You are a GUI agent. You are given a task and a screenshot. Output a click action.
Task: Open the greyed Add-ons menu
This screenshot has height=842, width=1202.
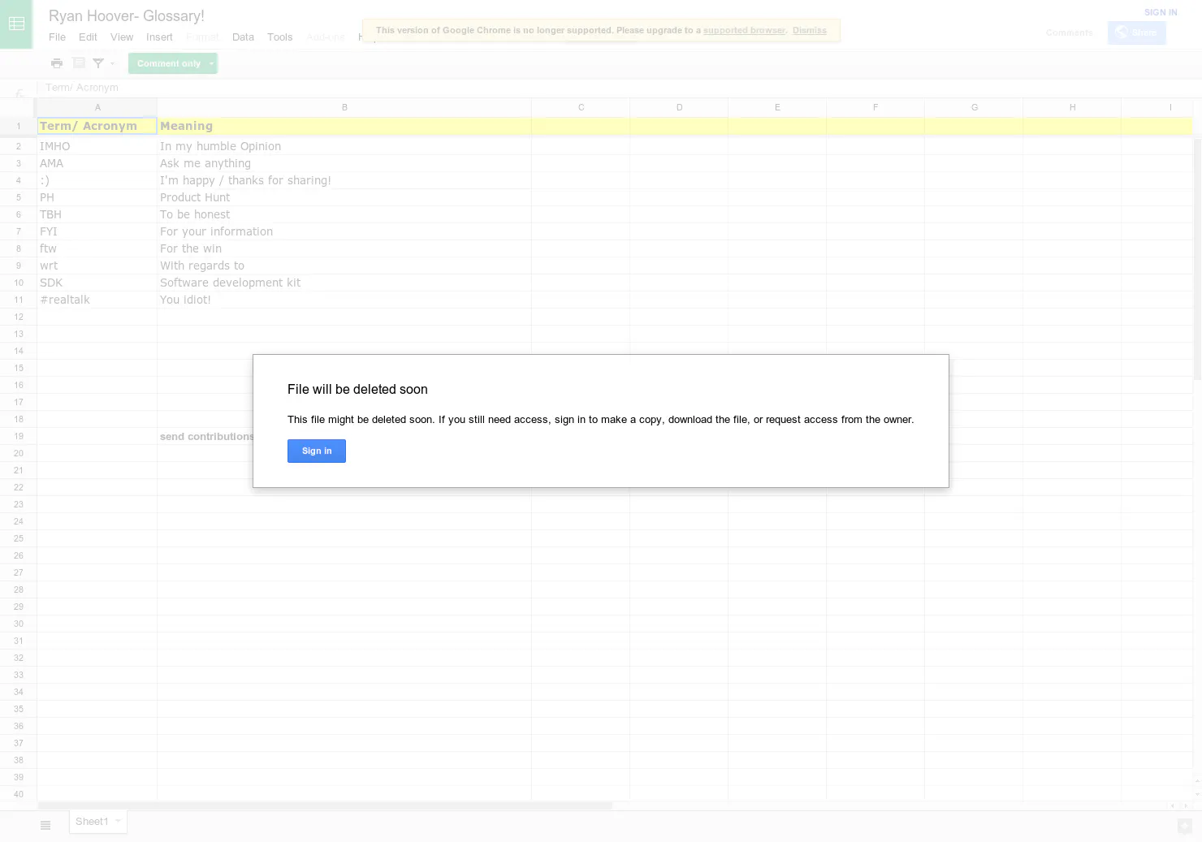[x=325, y=37]
